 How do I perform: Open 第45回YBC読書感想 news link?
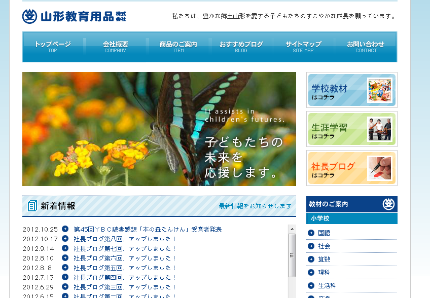click(148, 230)
